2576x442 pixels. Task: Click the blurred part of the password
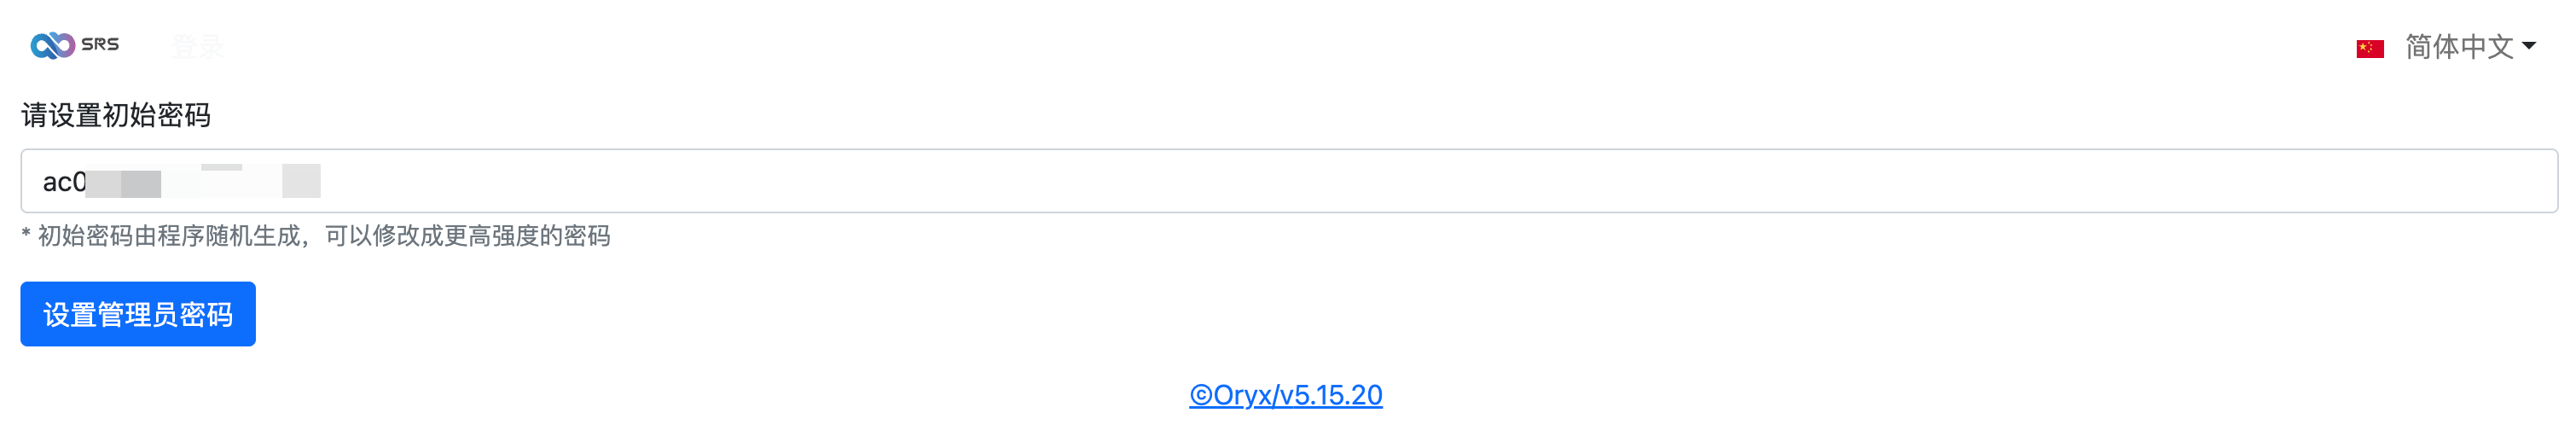coord(203,181)
